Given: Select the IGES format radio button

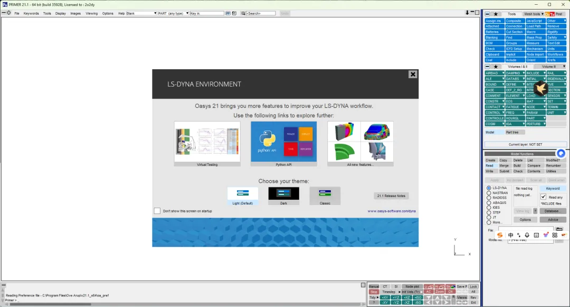Looking at the screenshot, I should (489, 208).
